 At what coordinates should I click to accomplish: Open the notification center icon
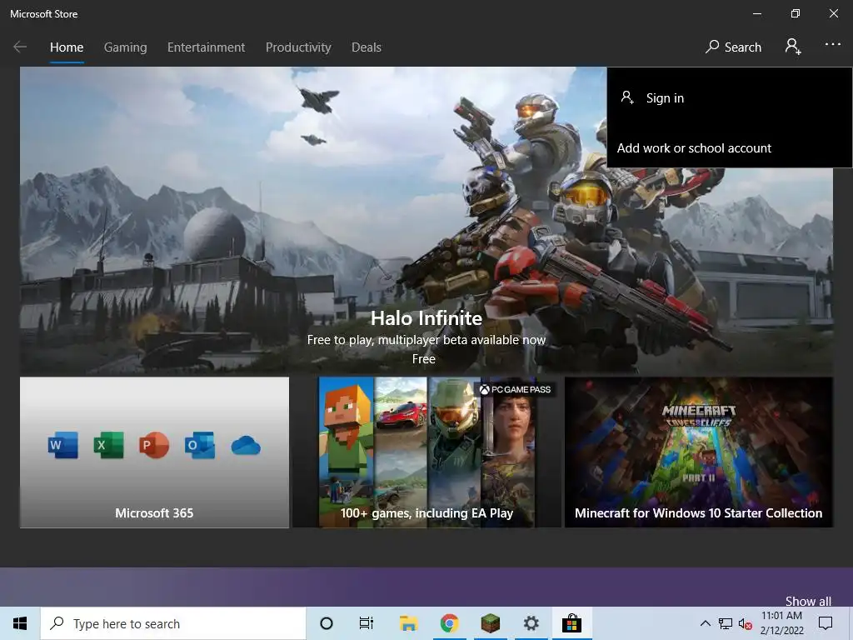click(x=826, y=623)
